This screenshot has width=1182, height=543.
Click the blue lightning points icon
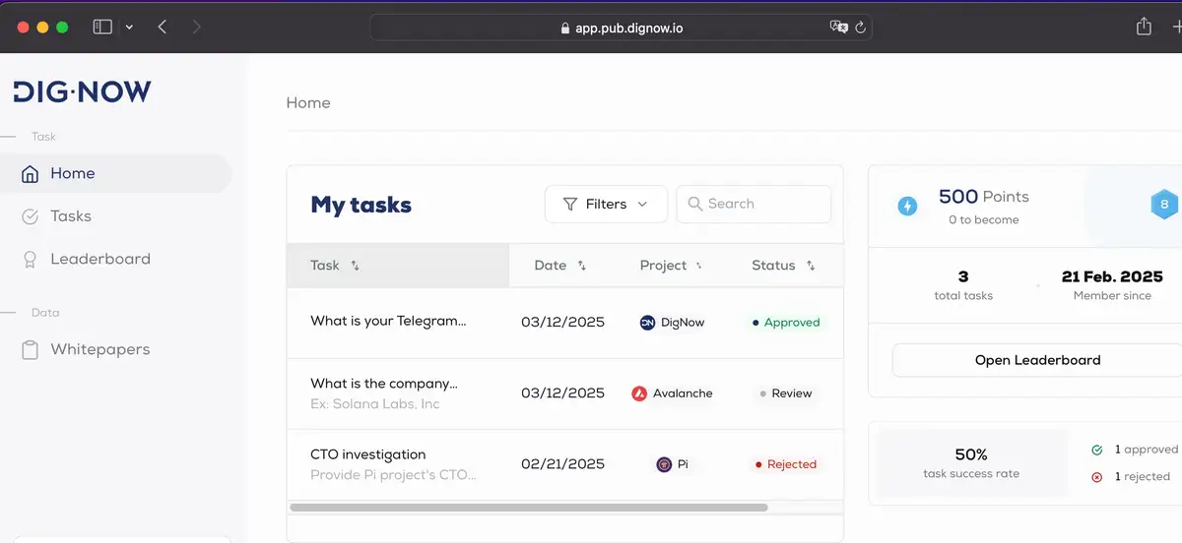pyautogui.click(x=907, y=207)
